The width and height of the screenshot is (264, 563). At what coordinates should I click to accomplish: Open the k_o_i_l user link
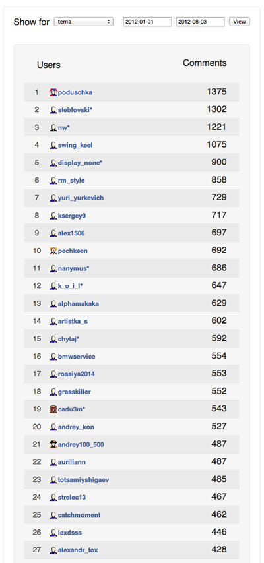(69, 286)
